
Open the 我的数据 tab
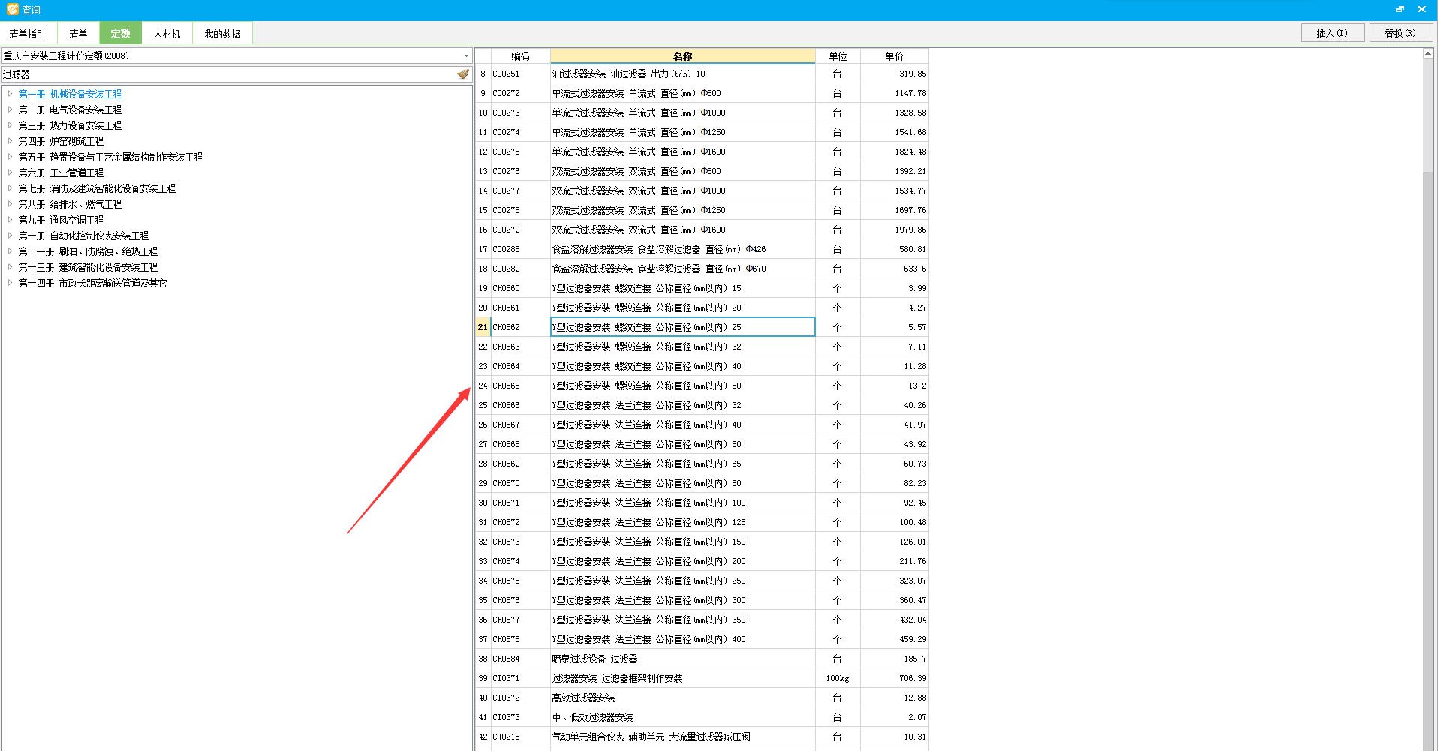point(222,33)
